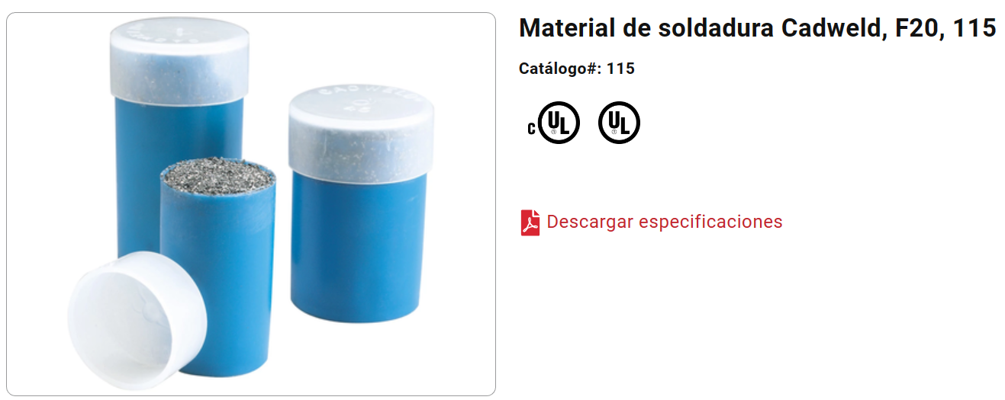Viewport: 1005px width, 400px height.
Task: Select the Catálogo# label text
Action: pyautogui.click(x=561, y=69)
